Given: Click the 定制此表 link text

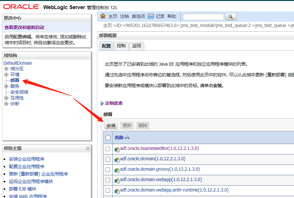Looking at the screenshot, I should (114, 103).
